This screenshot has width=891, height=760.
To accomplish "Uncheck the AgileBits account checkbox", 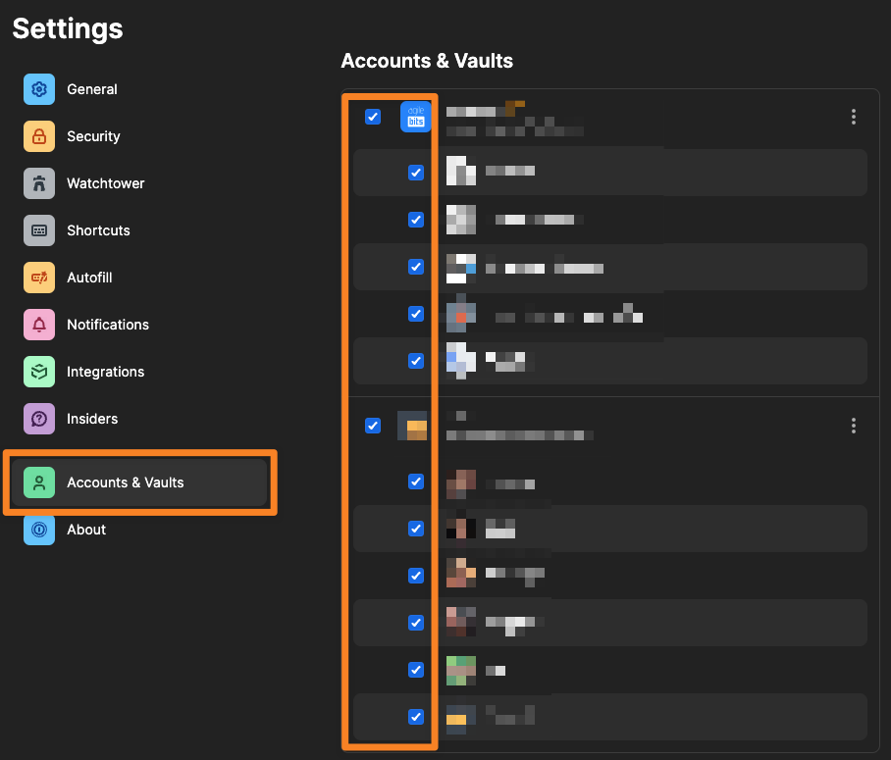I will pyautogui.click(x=373, y=117).
